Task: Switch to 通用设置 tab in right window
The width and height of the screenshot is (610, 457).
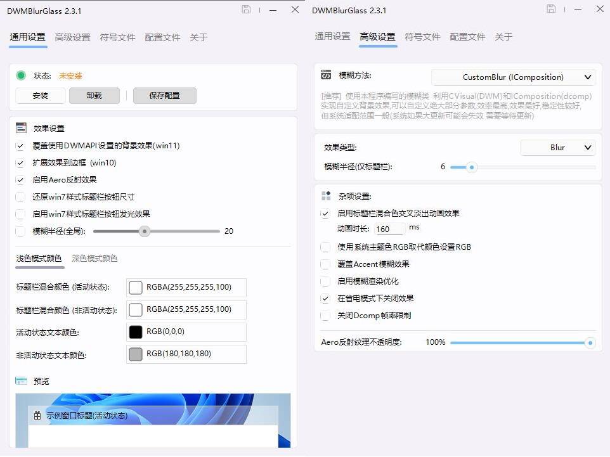Action: (x=333, y=37)
